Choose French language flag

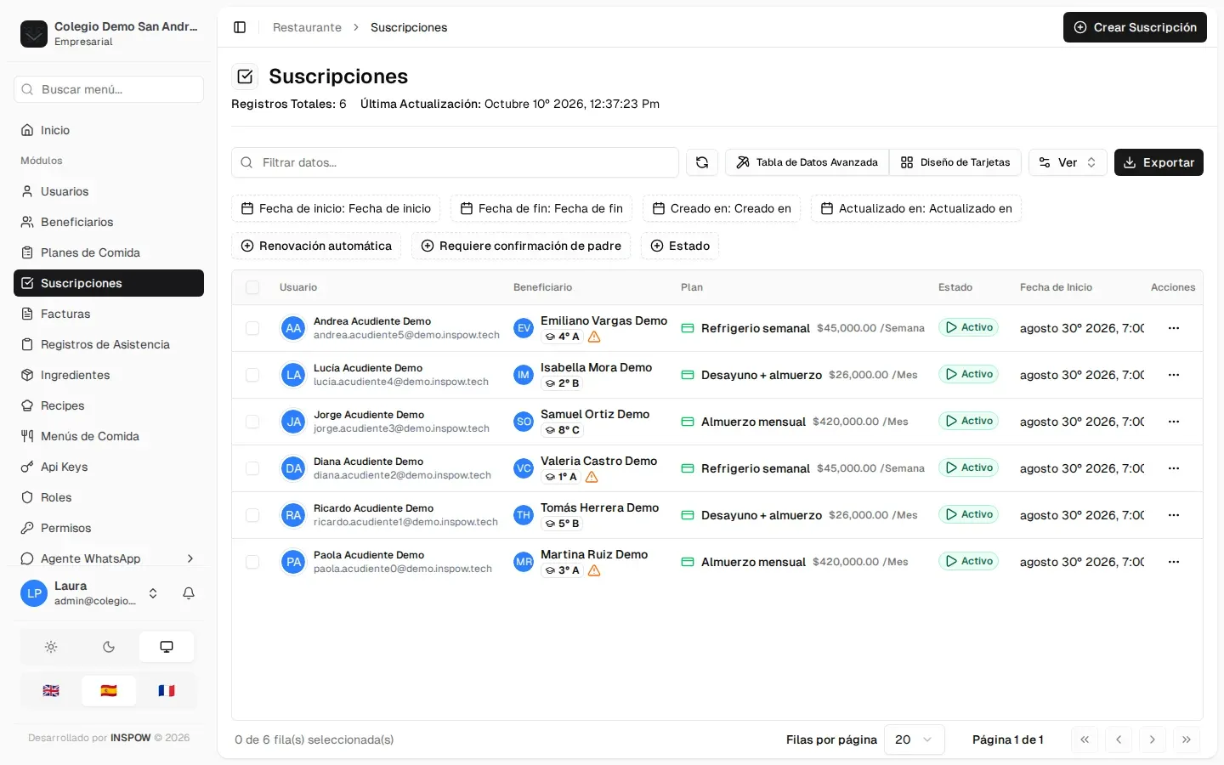tap(167, 691)
